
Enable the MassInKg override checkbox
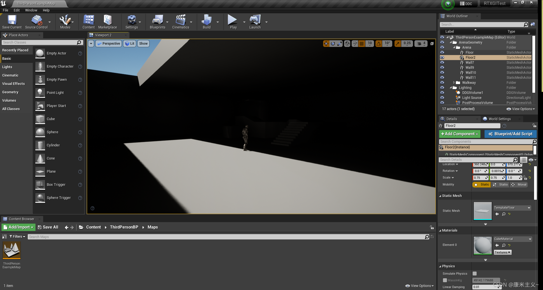445,280
